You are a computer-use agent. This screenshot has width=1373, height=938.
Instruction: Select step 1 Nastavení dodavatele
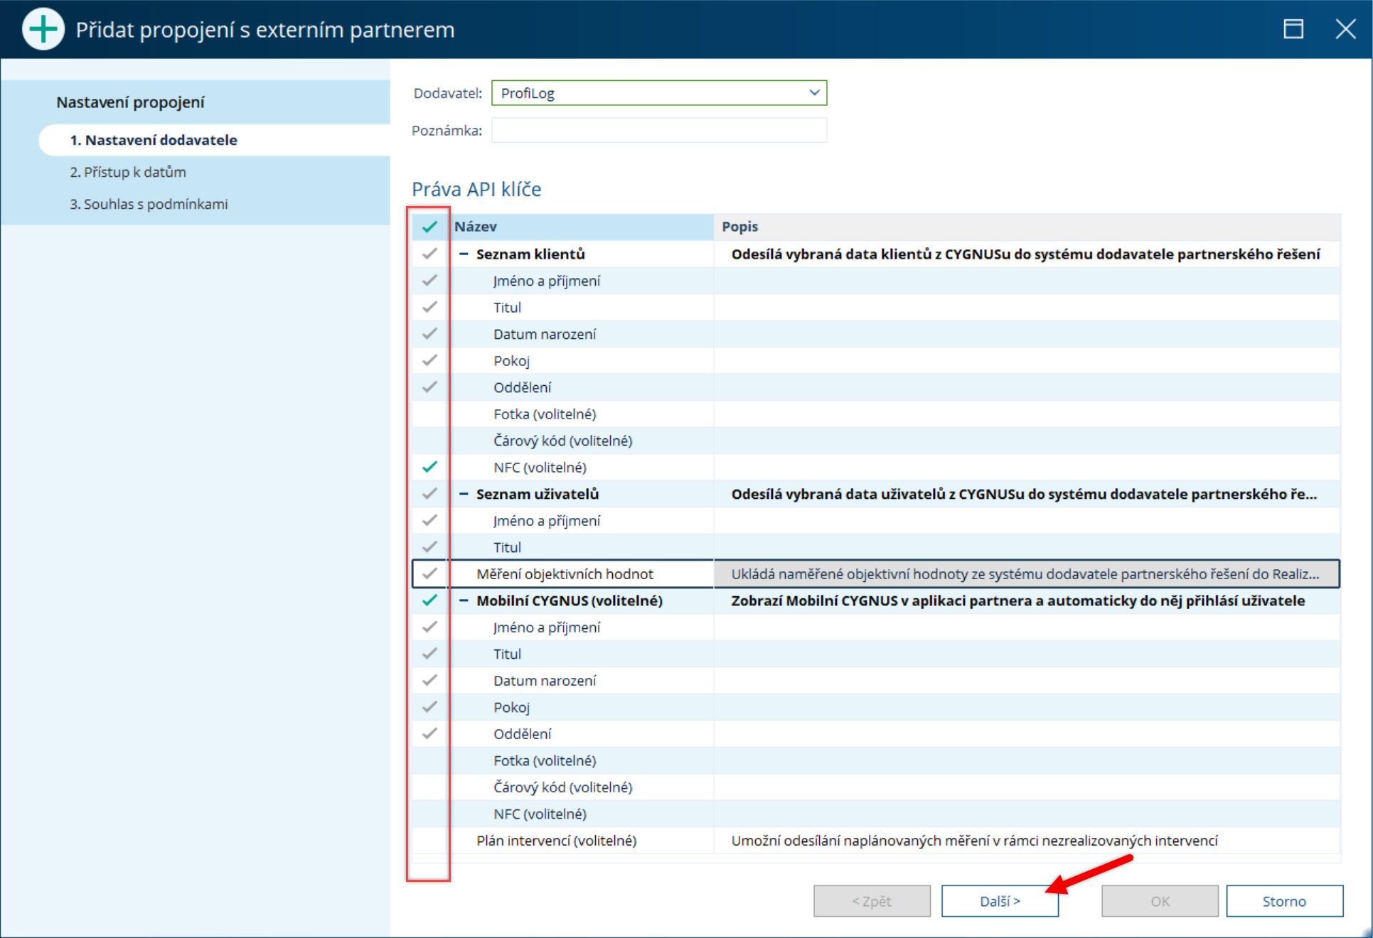pos(154,140)
